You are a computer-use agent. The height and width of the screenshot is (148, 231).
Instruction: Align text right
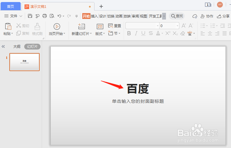point(217,34)
